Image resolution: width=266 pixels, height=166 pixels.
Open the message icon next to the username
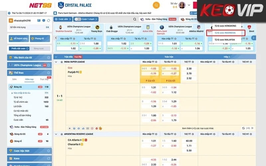click(x=44, y=21)
